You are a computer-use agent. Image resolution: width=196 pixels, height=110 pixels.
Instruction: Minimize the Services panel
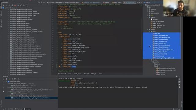click(x=179, y=76)
